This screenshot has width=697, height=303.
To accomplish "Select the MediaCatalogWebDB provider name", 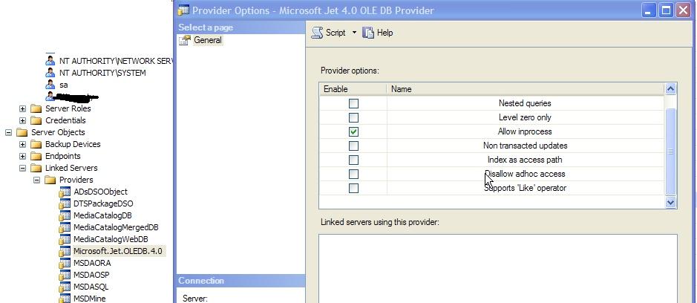I will 111,239.
